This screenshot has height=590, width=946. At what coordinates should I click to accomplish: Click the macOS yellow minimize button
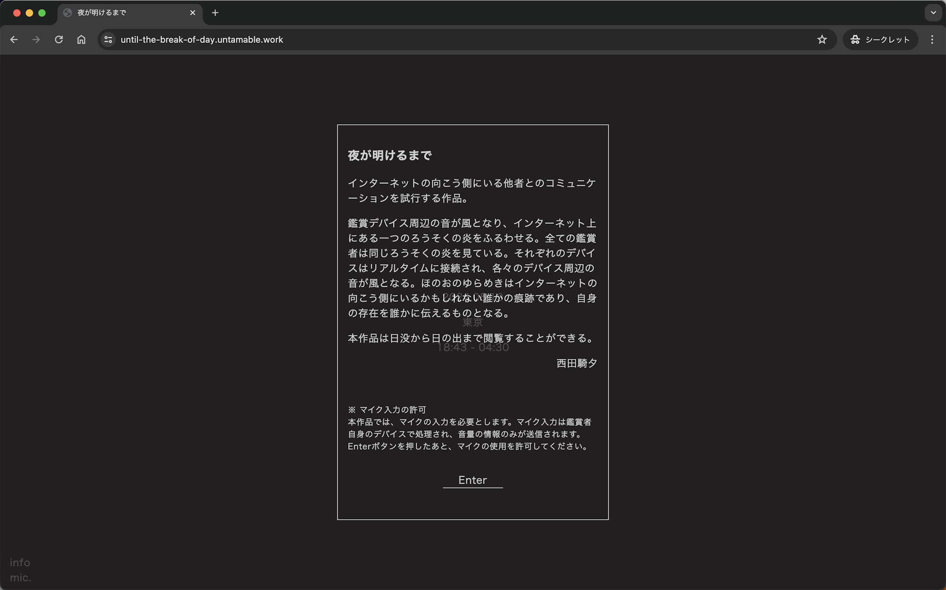[29, 13]
